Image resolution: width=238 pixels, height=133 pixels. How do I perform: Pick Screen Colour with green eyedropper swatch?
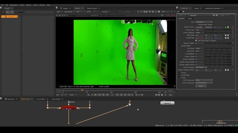click(226, 27)
